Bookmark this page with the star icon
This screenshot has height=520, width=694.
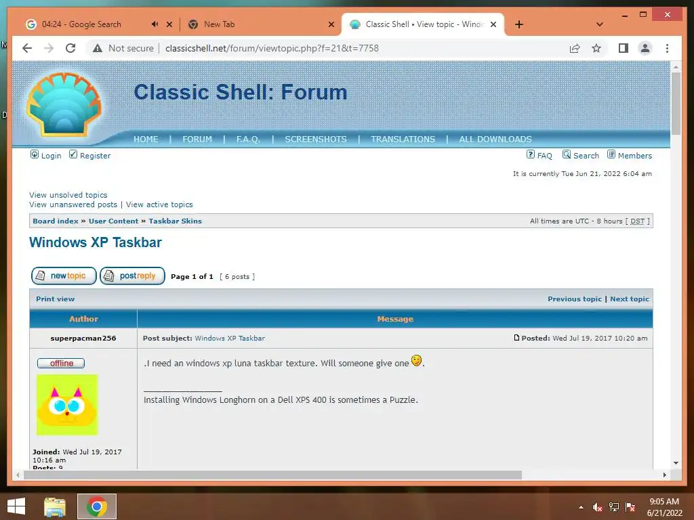tap(596, 48)
